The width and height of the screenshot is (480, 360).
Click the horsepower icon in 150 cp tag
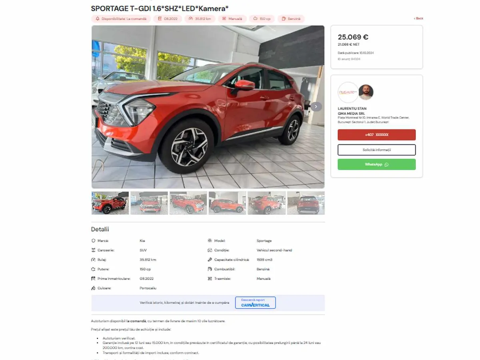pos(256,19)
